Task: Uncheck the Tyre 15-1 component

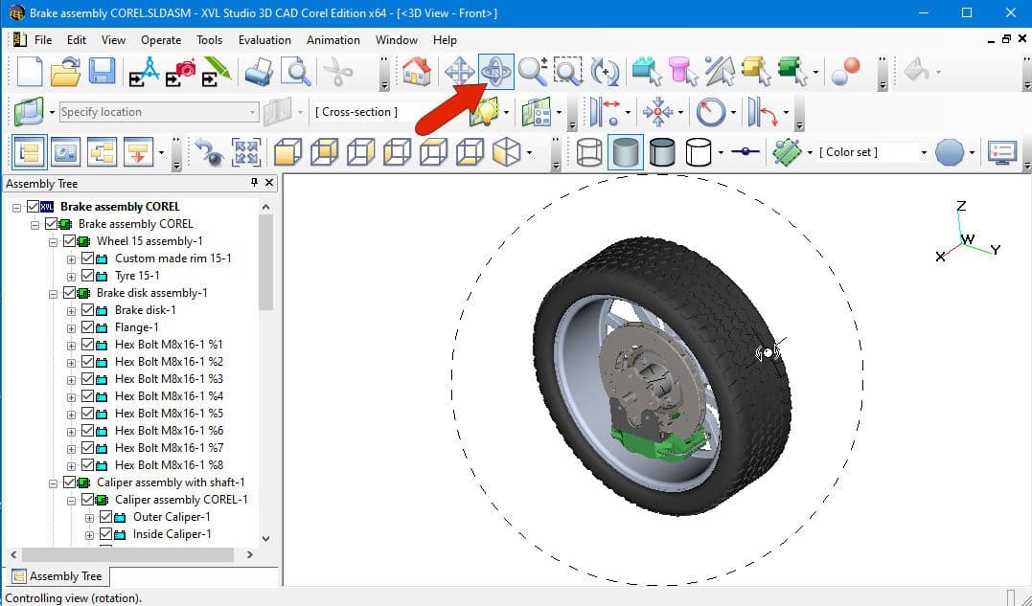Action: click(x=86, y=276)
